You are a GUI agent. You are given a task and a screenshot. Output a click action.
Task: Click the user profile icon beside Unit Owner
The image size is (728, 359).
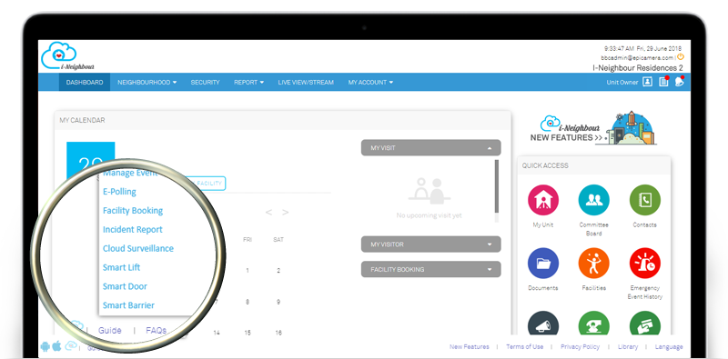[647, 82]
